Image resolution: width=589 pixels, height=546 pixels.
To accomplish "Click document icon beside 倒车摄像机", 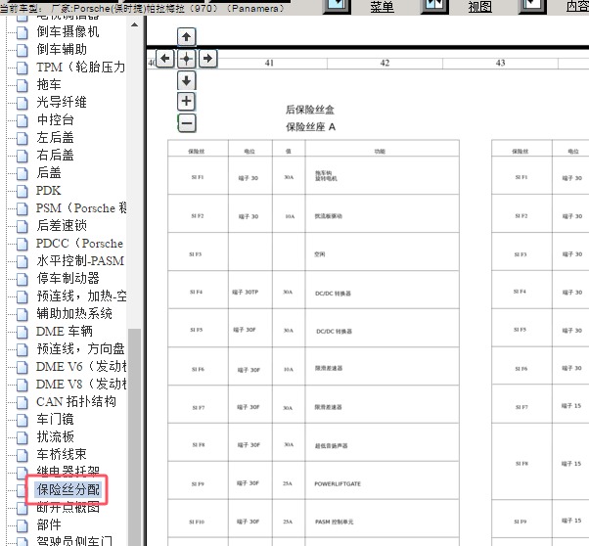I will 23,32.
